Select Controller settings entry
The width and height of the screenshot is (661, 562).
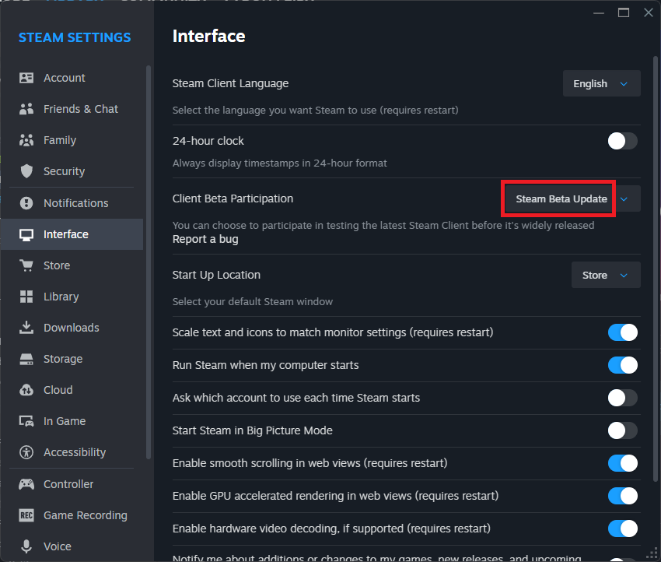[72, 484]
